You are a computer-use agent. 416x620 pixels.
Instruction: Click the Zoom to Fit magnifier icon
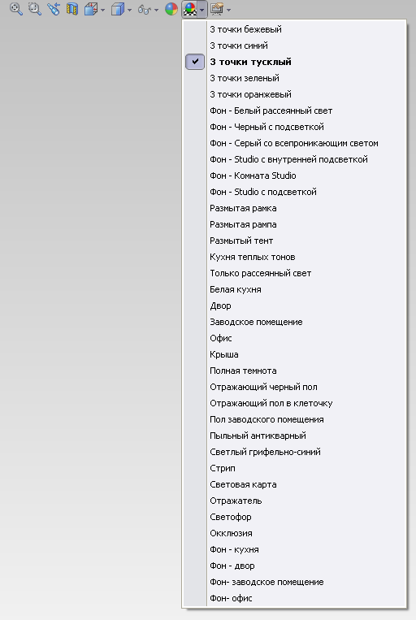15,9
